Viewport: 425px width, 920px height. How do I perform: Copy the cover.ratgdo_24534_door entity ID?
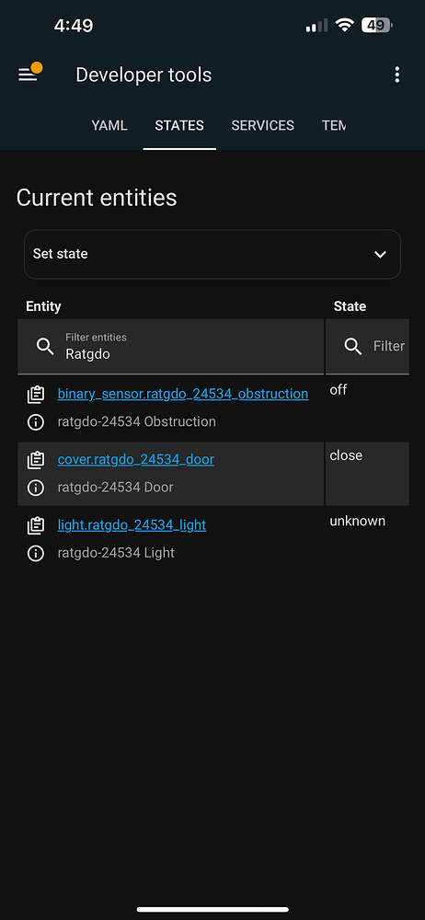pyautogui.click(x=36, y=460)
